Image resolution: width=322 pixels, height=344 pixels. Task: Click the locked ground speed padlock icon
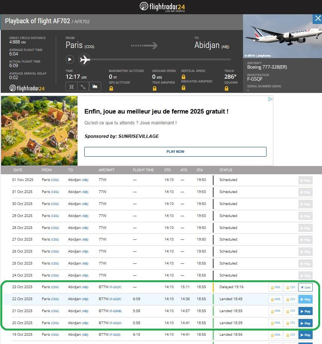pyautogui.click(x=155, y=88)
